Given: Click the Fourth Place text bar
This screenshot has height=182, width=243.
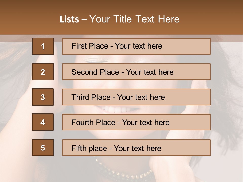Looking at the screenshot, I should (136, 122).
